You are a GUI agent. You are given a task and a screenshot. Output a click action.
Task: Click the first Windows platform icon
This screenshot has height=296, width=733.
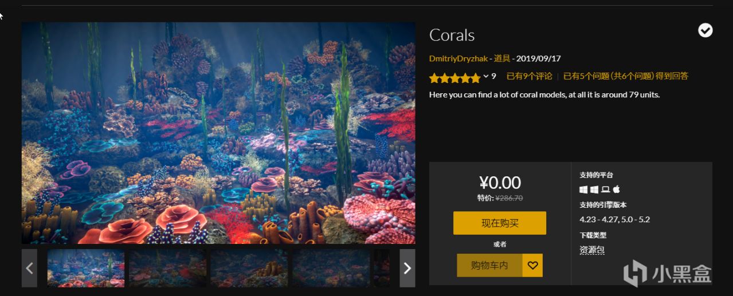pos(583,189)
